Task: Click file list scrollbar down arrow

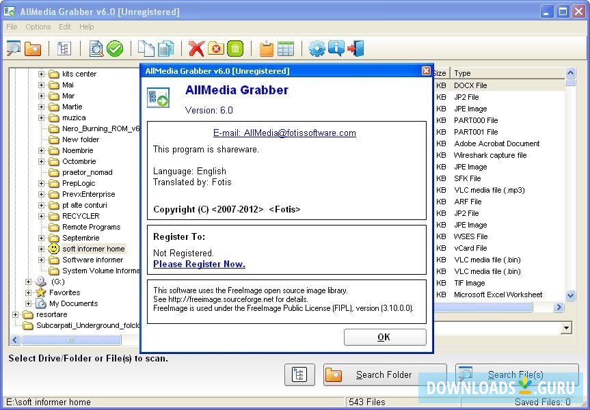Action: click(x=570, y=296)
